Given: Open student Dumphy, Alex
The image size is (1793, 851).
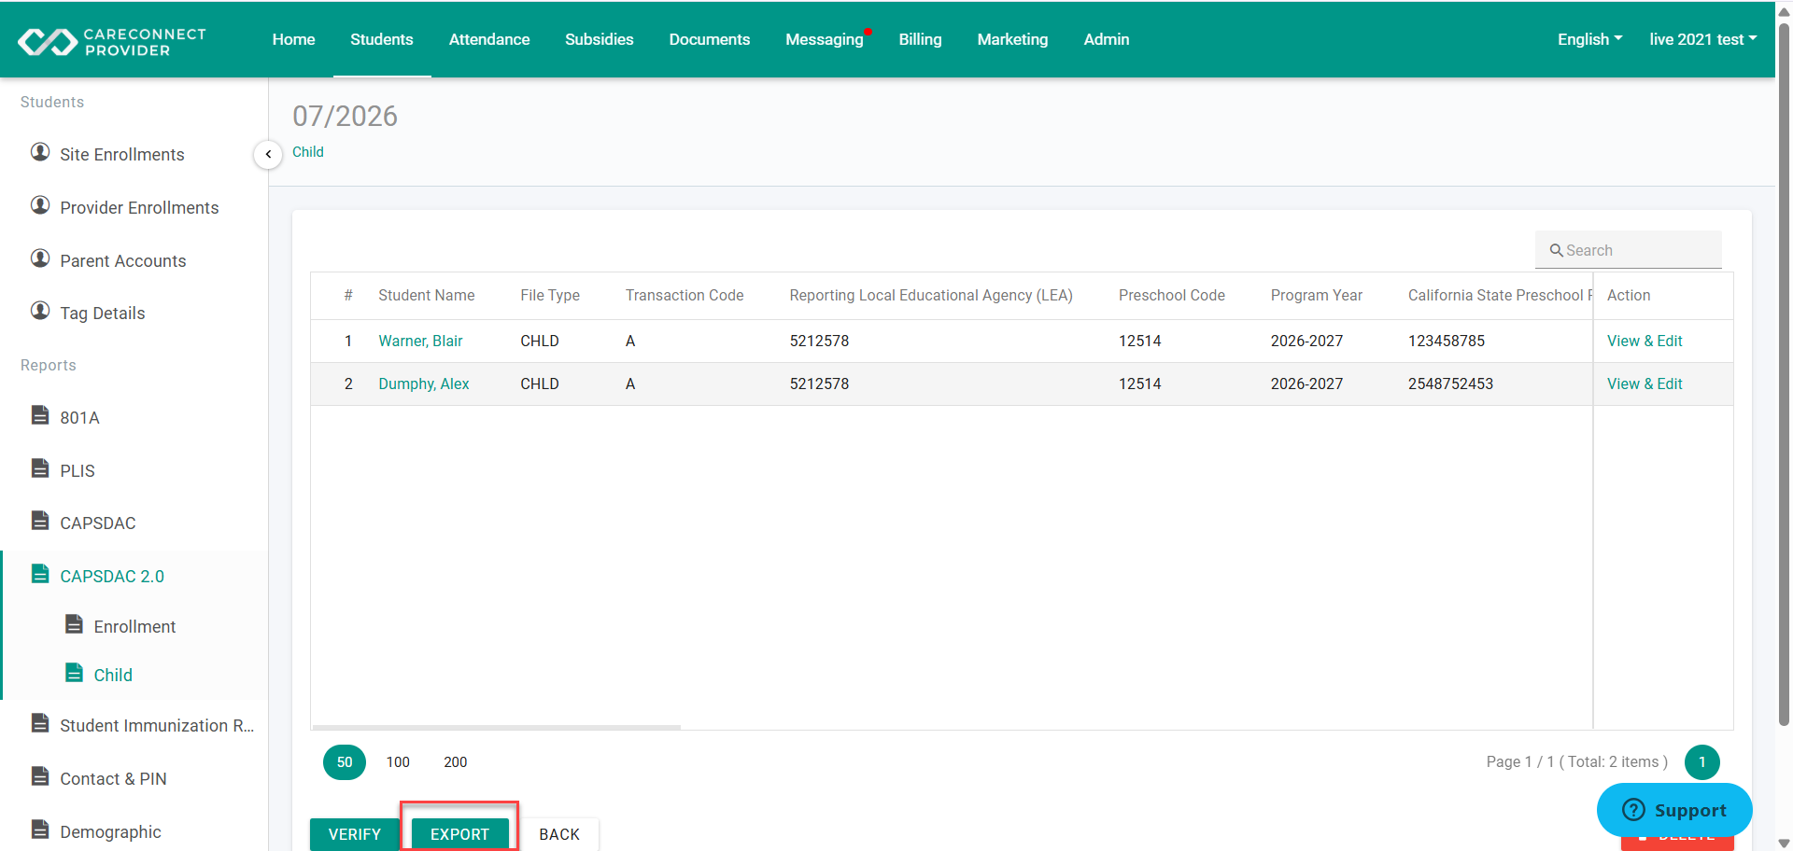Looking at the screenshot, I should coord(424,384).
